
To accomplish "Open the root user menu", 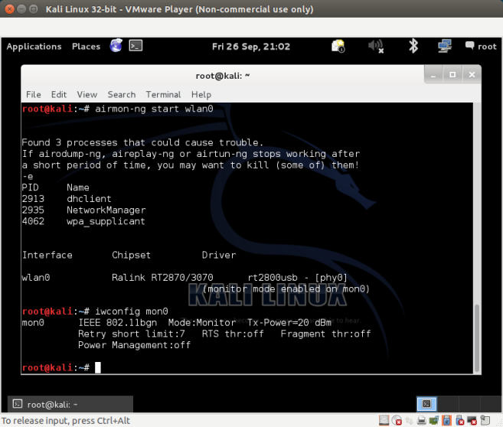I will click(480, 46).
